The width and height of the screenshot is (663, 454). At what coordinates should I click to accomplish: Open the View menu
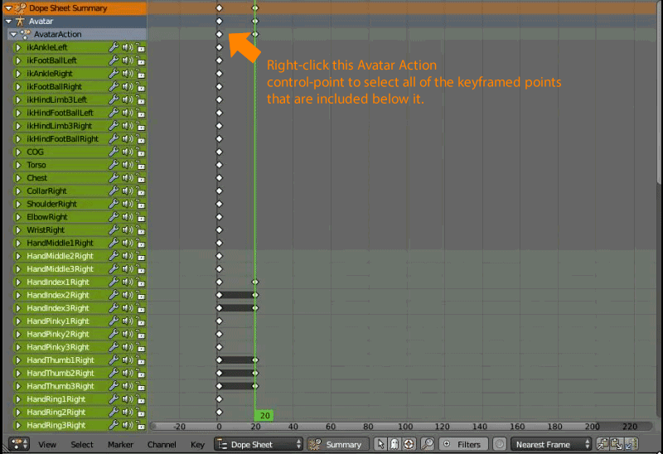[47, 444]
